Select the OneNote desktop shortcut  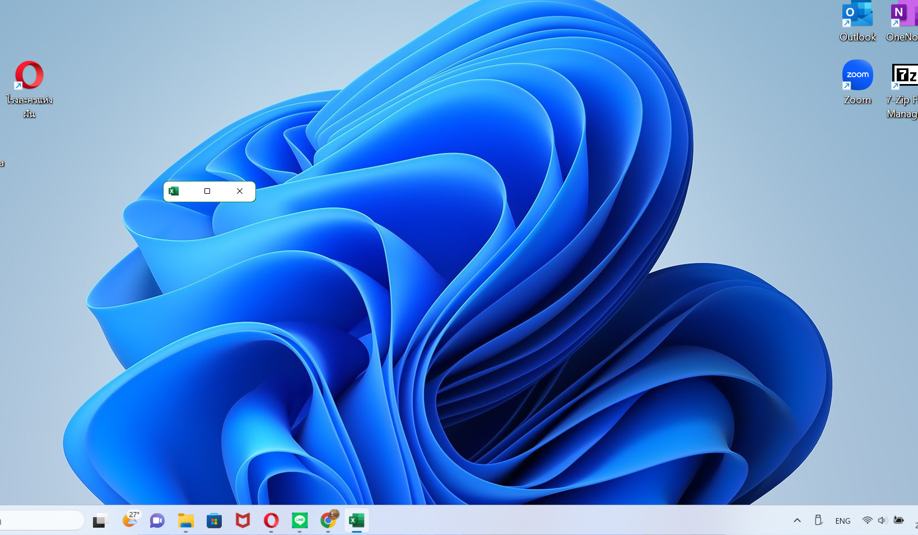click(902, 22)
